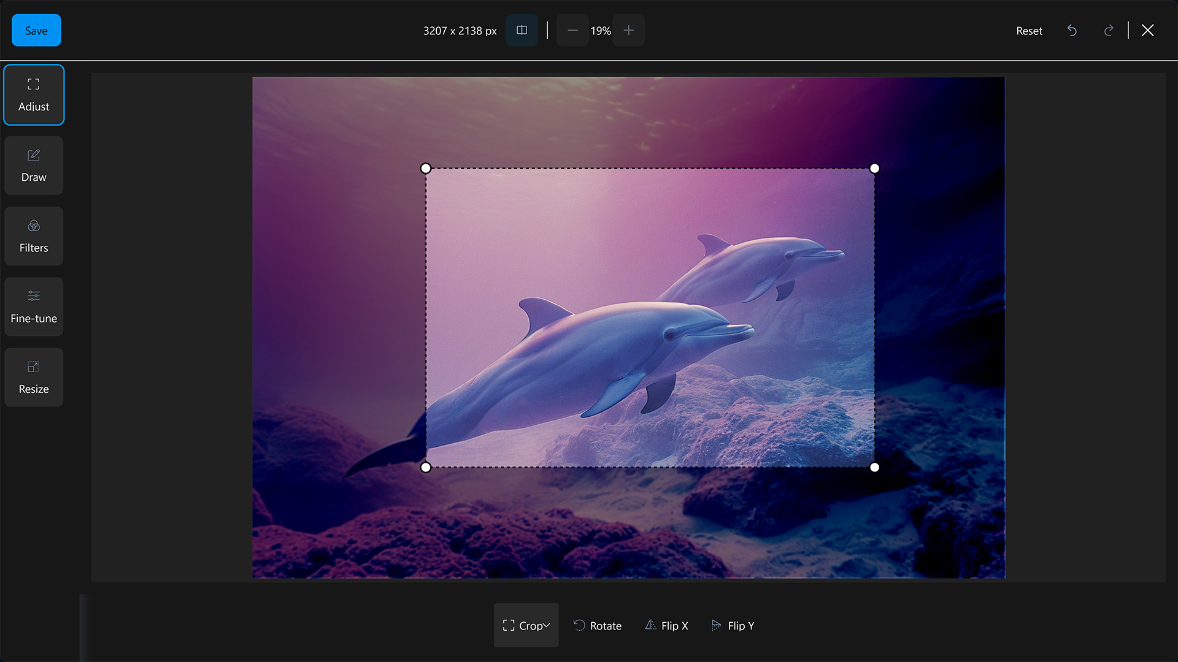This screenshot has width=1178, height=662.
Task: Click the undo arrow
Action: (x=1072, y=31)
